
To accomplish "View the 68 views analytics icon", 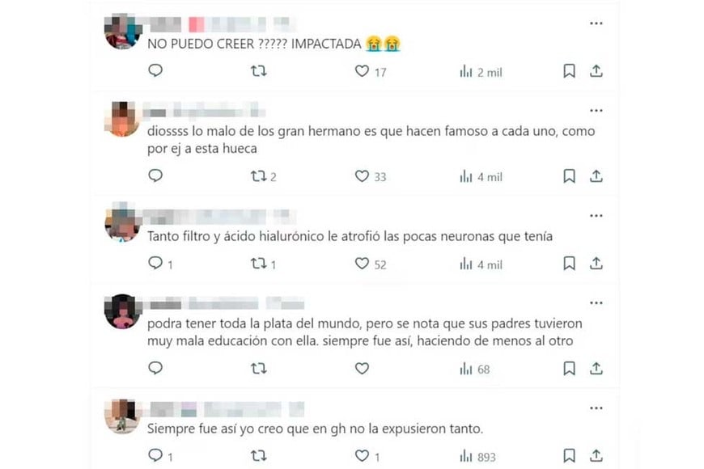I will 466,369.
